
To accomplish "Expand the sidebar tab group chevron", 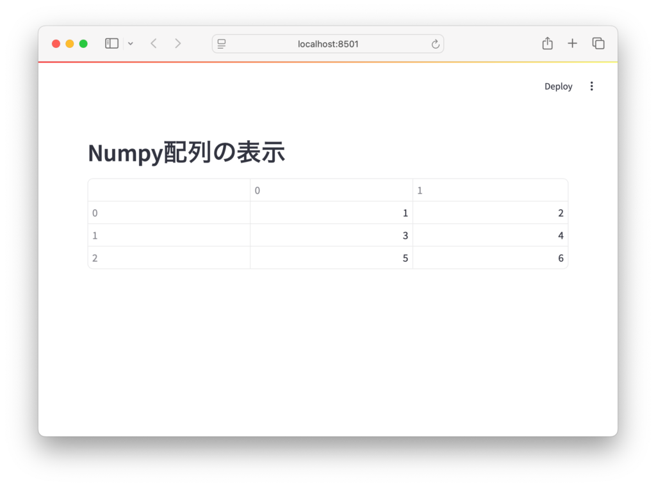I will click(x=131, y=44).
